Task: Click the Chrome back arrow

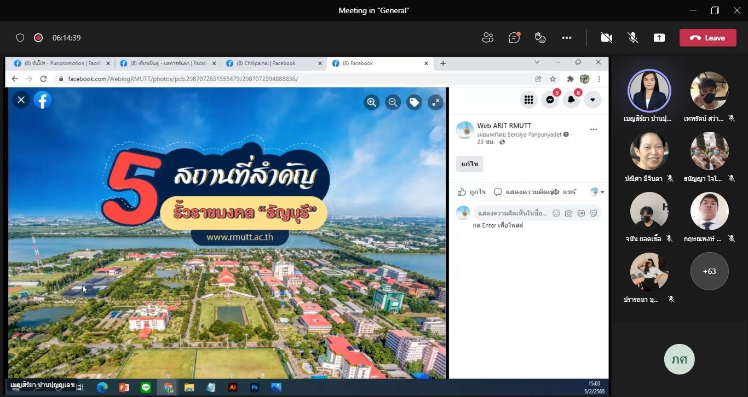Action: 15,79
